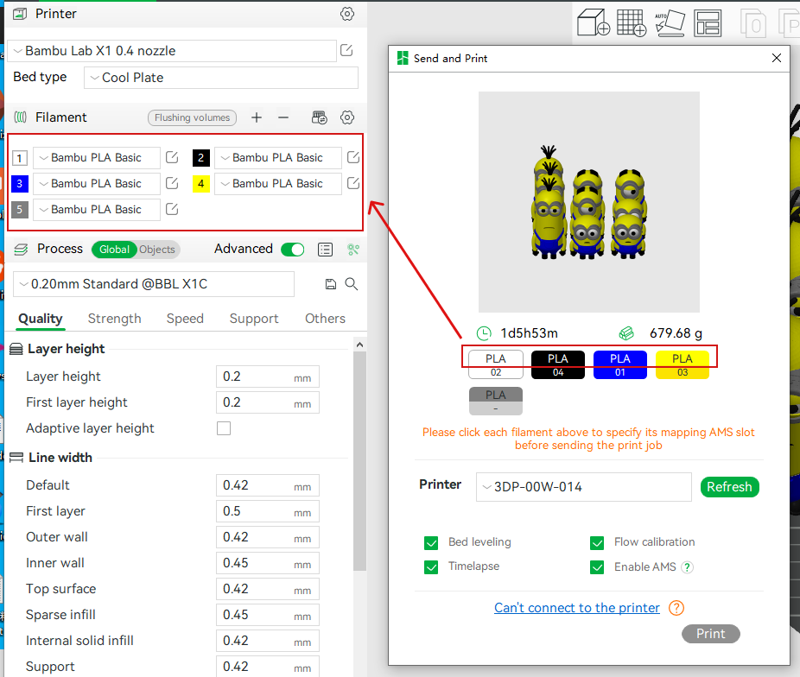Open the process settings list icon
The height and width of the screenshot is (677, 800).
pyautogui.click(x=325, y=250)
